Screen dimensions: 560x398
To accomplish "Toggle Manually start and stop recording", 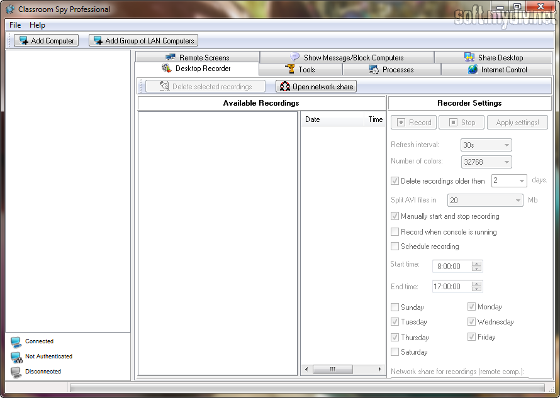I will pyautogui.click(x=395, y=216).
